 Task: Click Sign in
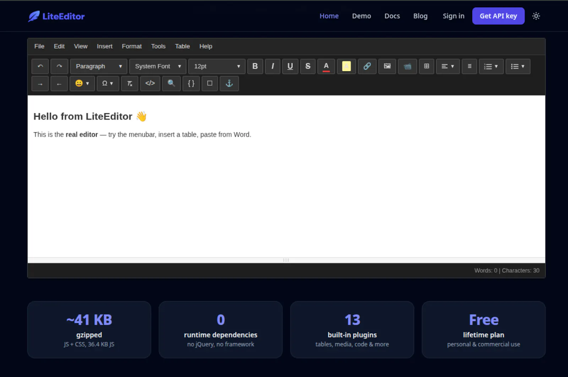pyautogui.click(x=453, y=16)
